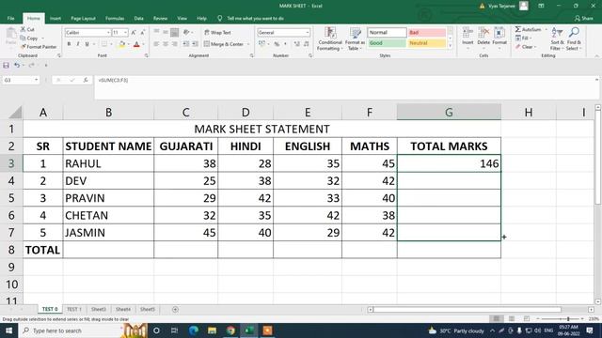
Task: Click AutoSum button
Action: coord(528,29)
